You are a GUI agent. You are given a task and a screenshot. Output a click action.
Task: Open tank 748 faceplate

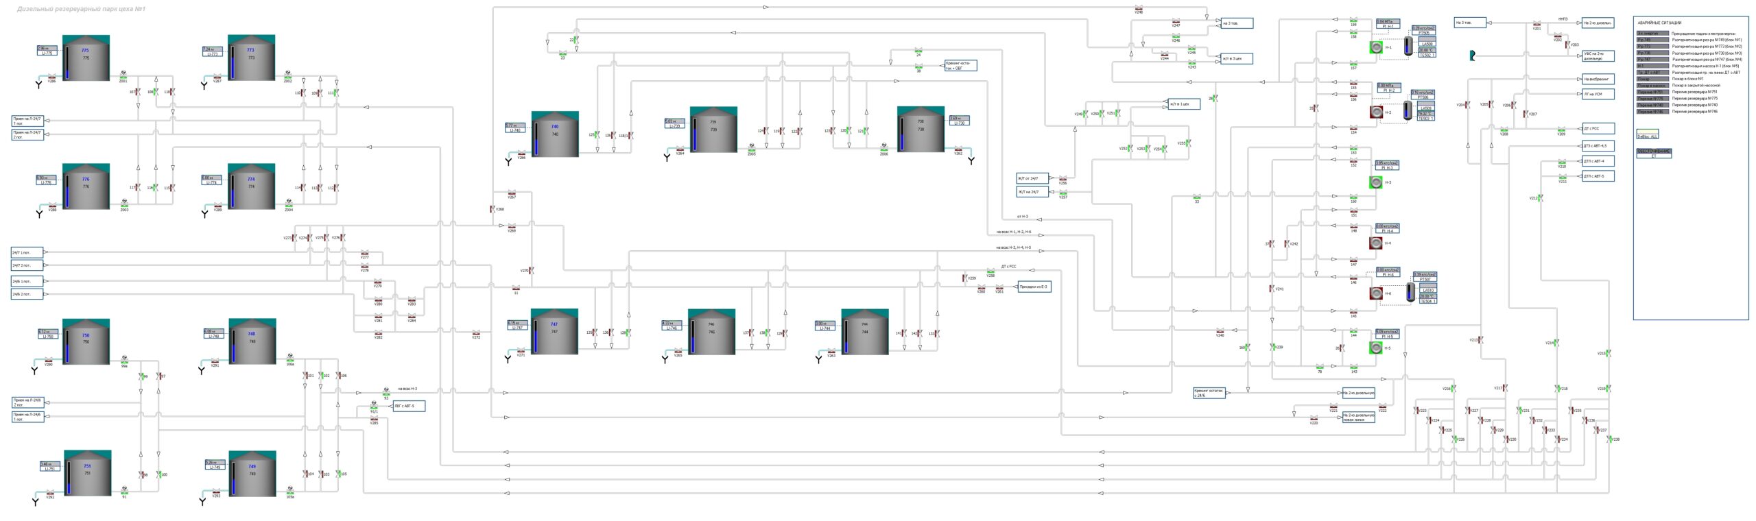pos(252,341)
